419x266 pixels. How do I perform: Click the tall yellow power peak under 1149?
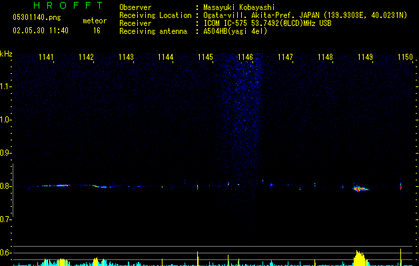tap(360, 258)
